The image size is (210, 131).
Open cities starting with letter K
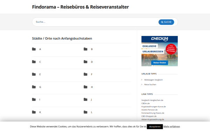[x=40, y=112]
